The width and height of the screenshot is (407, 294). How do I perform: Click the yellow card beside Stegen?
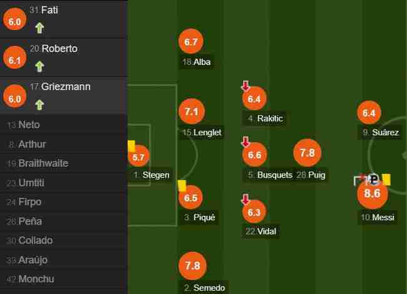coord(131,146)
